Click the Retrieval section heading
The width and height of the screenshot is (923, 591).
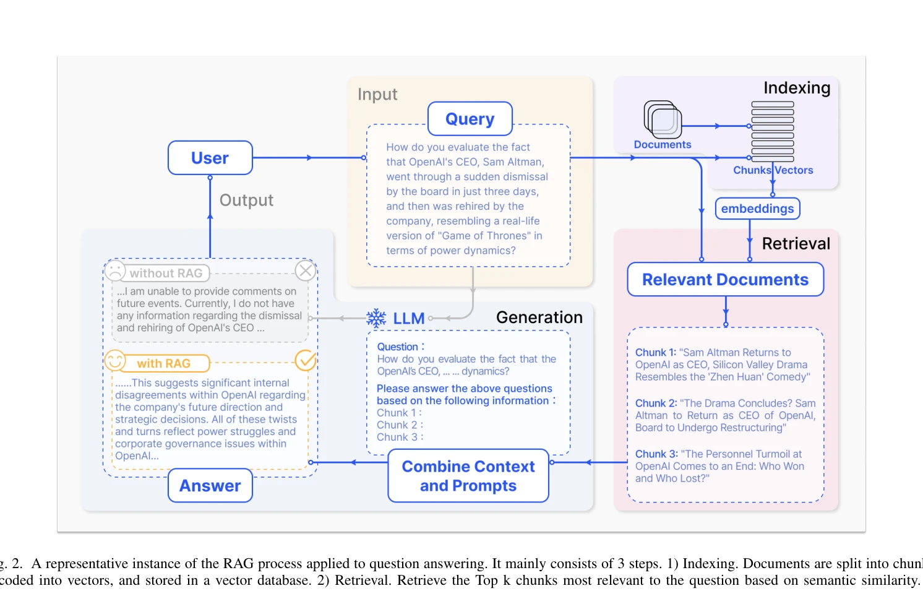coord(796,244)
